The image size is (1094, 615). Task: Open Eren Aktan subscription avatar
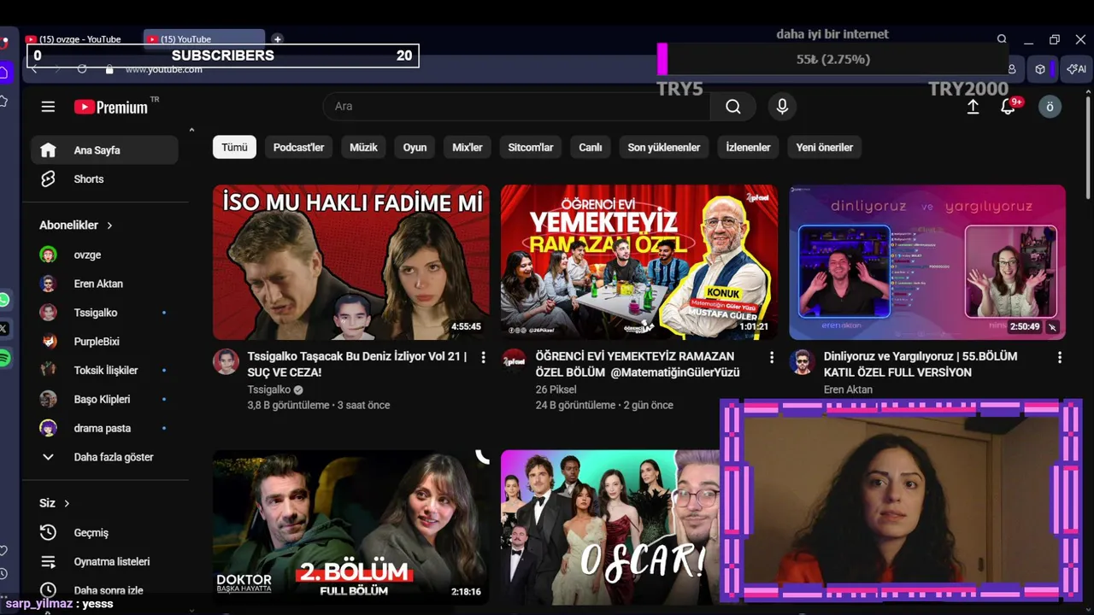tap(49, 284)
